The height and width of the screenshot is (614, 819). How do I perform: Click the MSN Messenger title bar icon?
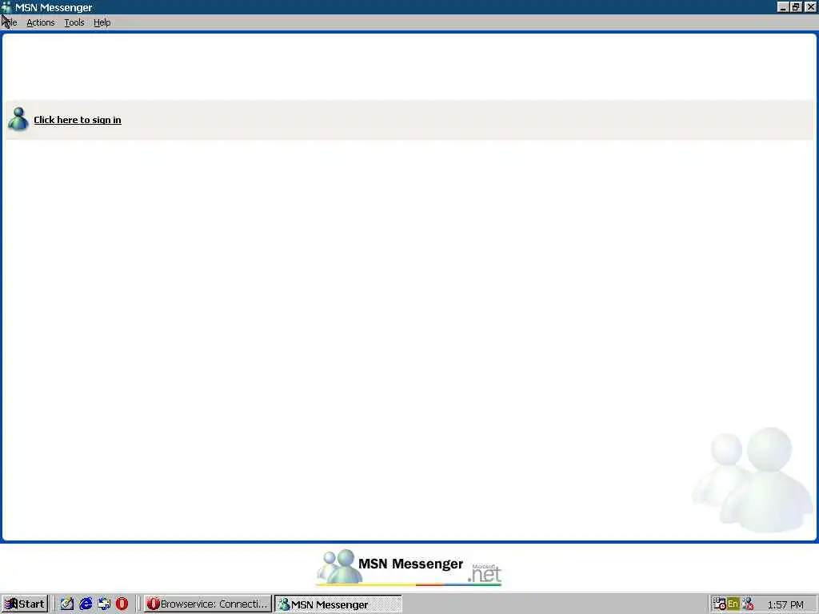click(x=6, y=7)
